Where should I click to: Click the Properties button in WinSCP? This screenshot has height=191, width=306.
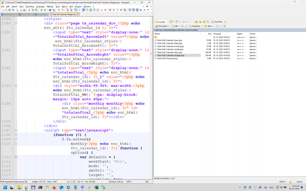coord(194,26)
